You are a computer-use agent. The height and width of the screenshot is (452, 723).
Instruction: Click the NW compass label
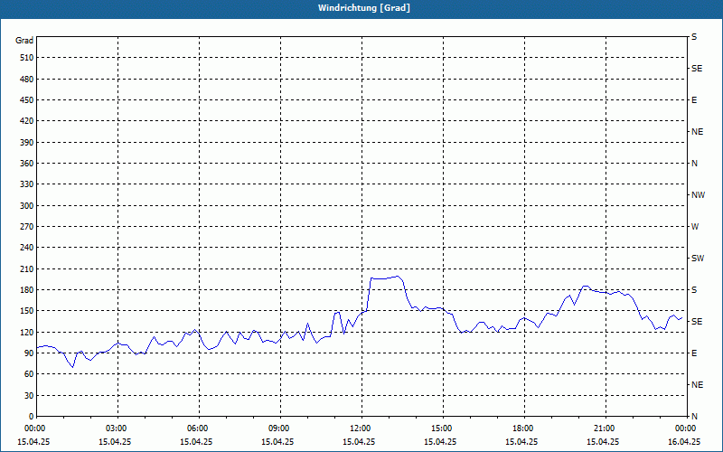(698, 195)
